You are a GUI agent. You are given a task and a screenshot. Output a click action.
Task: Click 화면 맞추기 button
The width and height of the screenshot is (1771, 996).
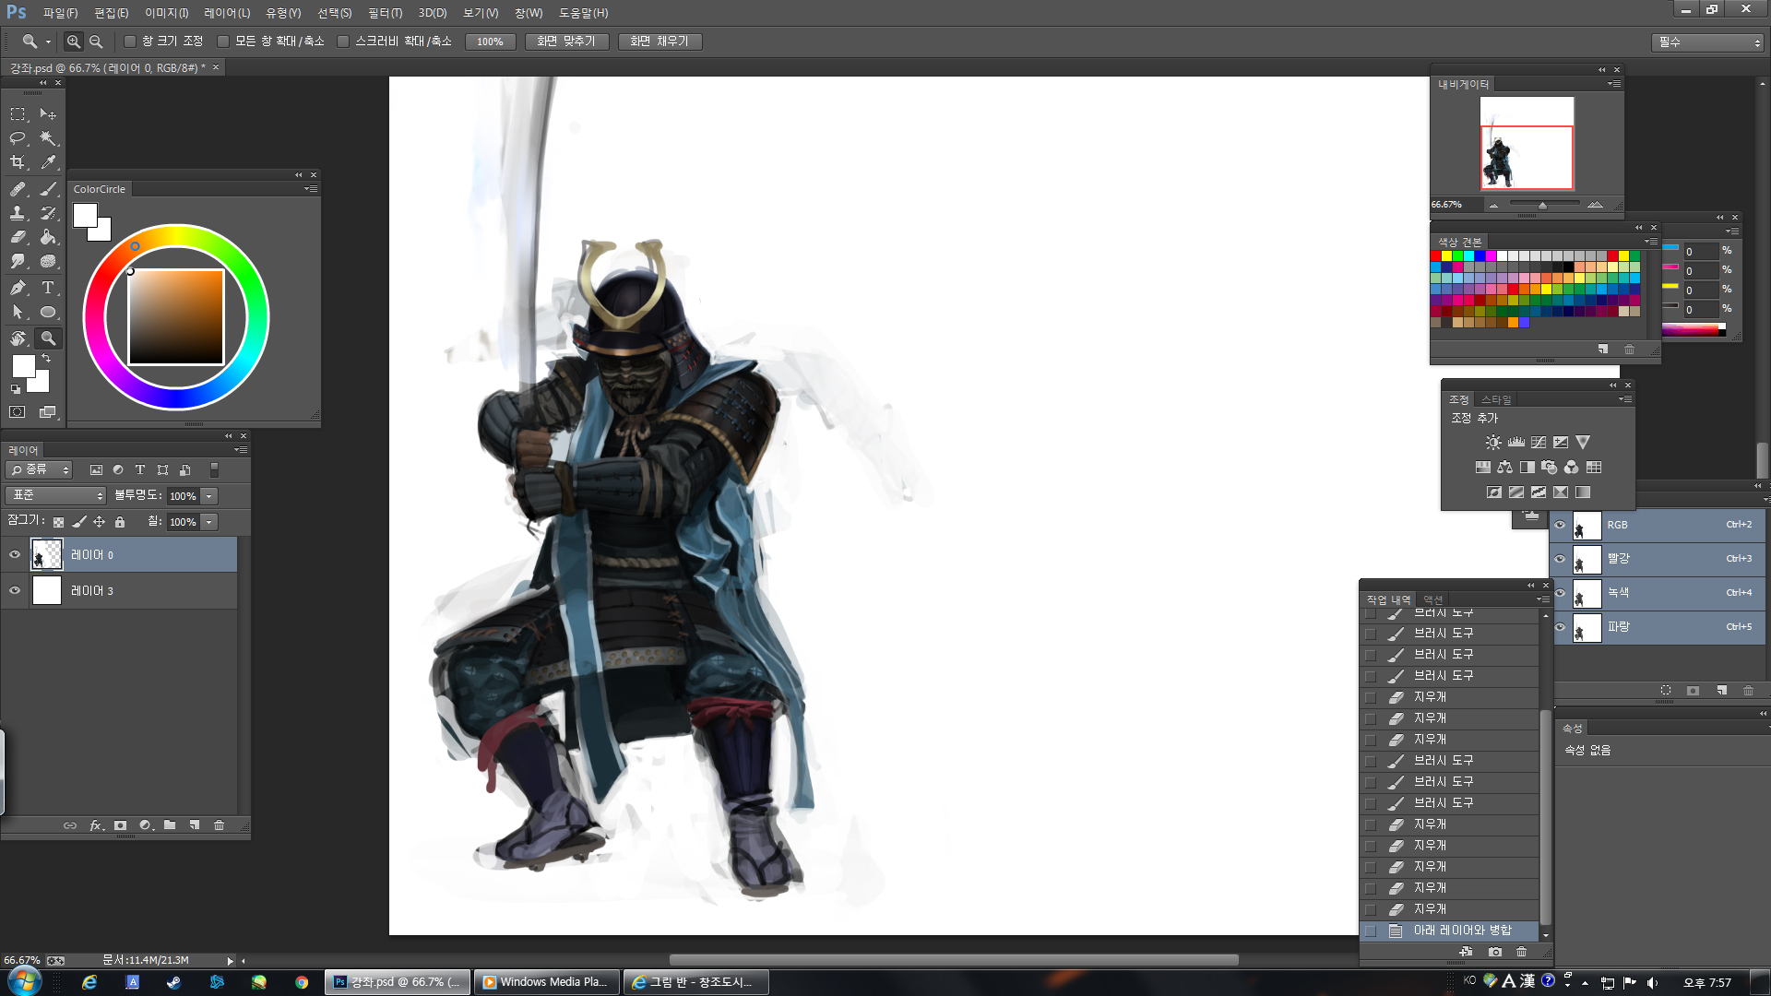(566, 41)
